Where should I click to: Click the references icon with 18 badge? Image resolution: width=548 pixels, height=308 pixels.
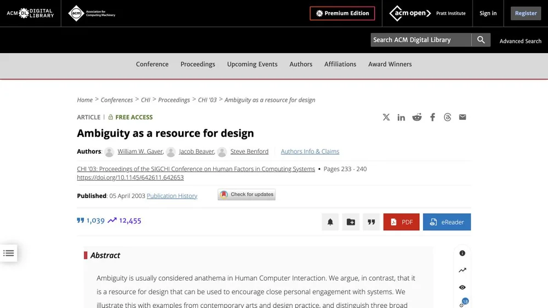click(464, 303)
